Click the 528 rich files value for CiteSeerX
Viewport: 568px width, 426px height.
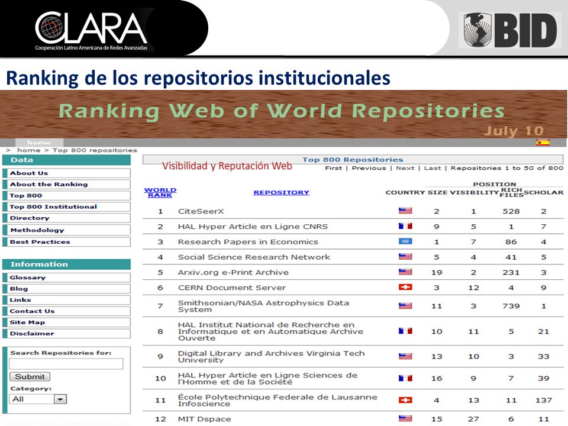[x=511, y=211]
